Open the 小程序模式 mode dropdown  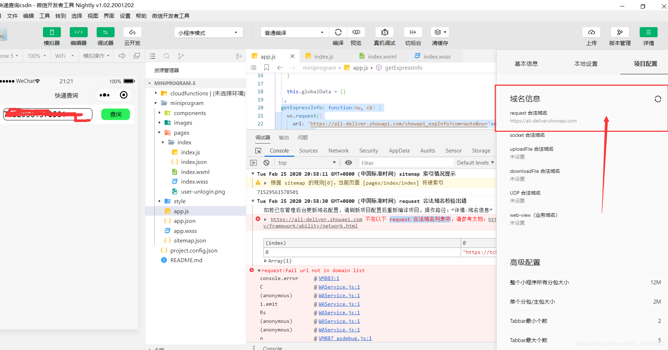coord(209,32)
